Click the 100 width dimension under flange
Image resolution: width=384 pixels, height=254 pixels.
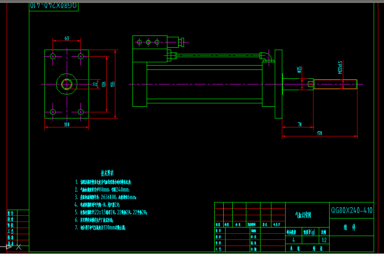click(67, 125)
